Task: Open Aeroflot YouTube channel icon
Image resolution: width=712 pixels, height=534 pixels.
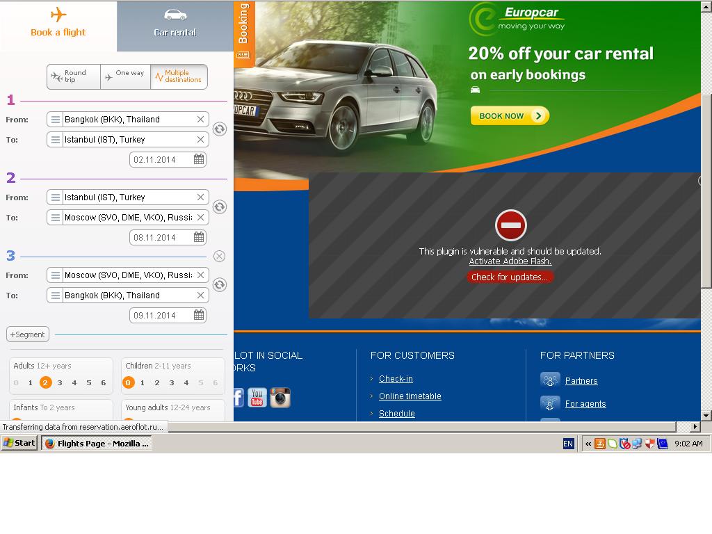Action: (x=257, y=398)
